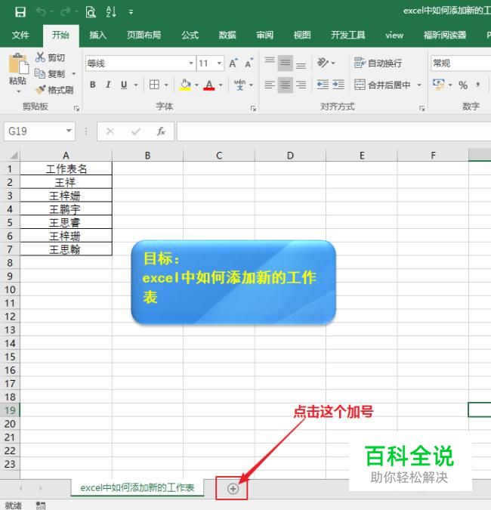Click the Save icon in quick access toolbar
491x510 pixels.
pyautogui.click(x=20, y=12)
